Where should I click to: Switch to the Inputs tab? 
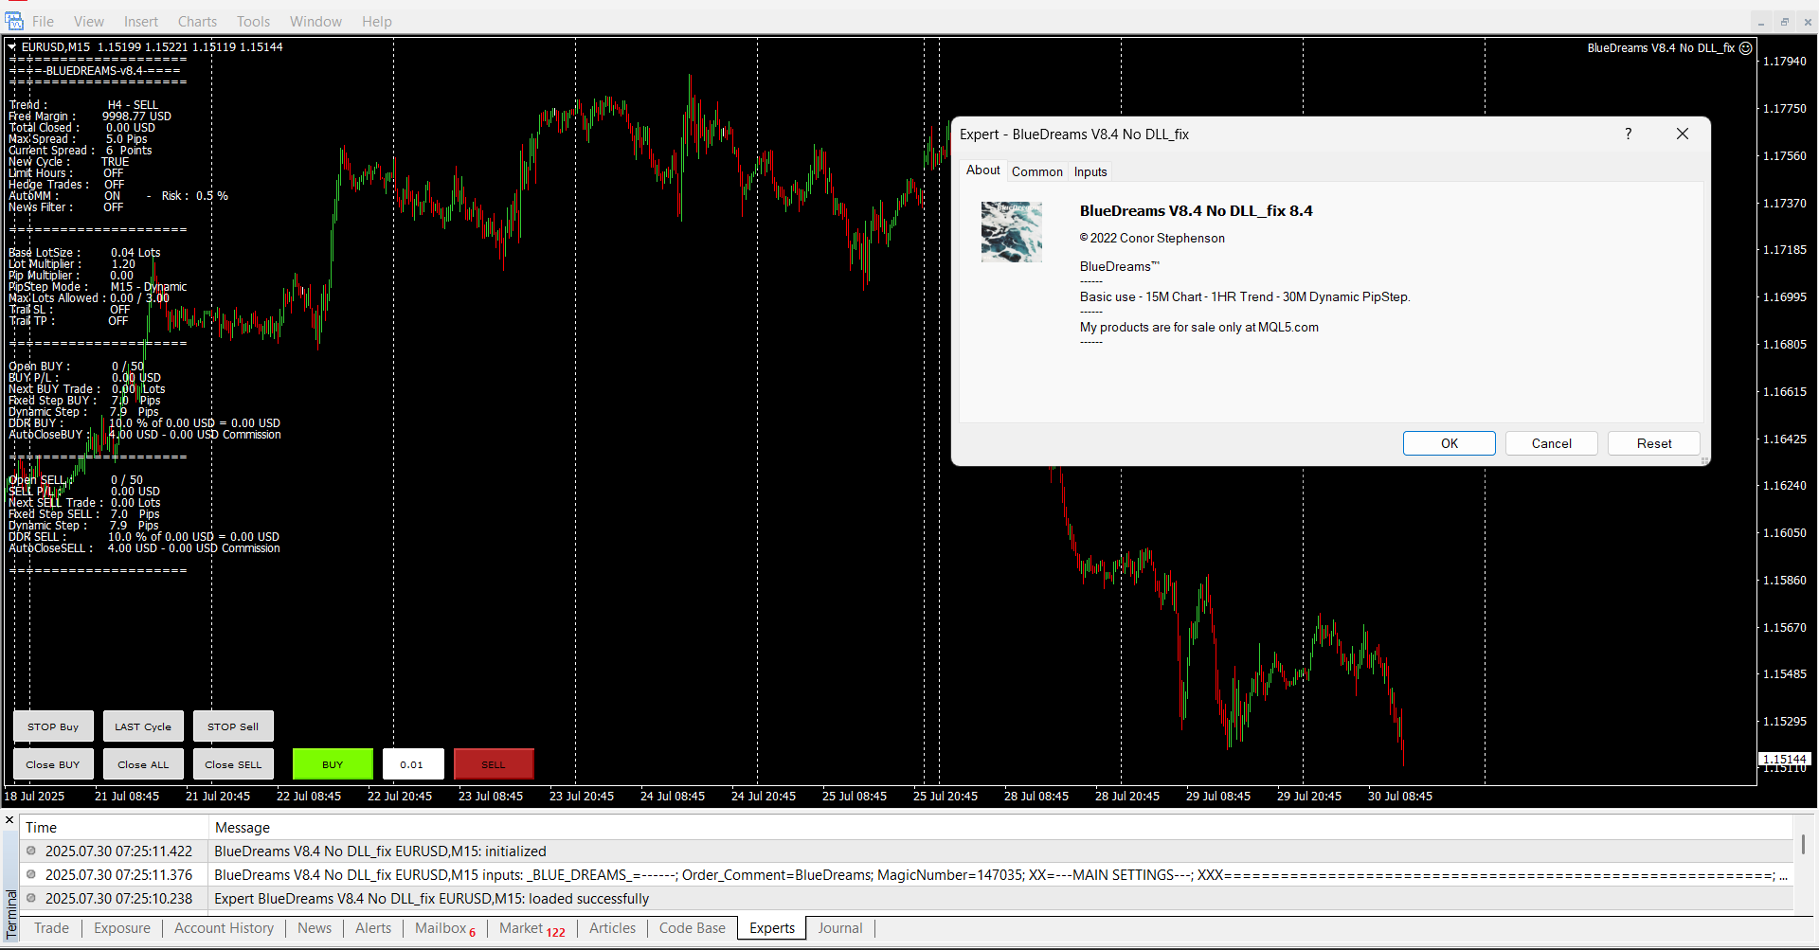(1090, 171)
